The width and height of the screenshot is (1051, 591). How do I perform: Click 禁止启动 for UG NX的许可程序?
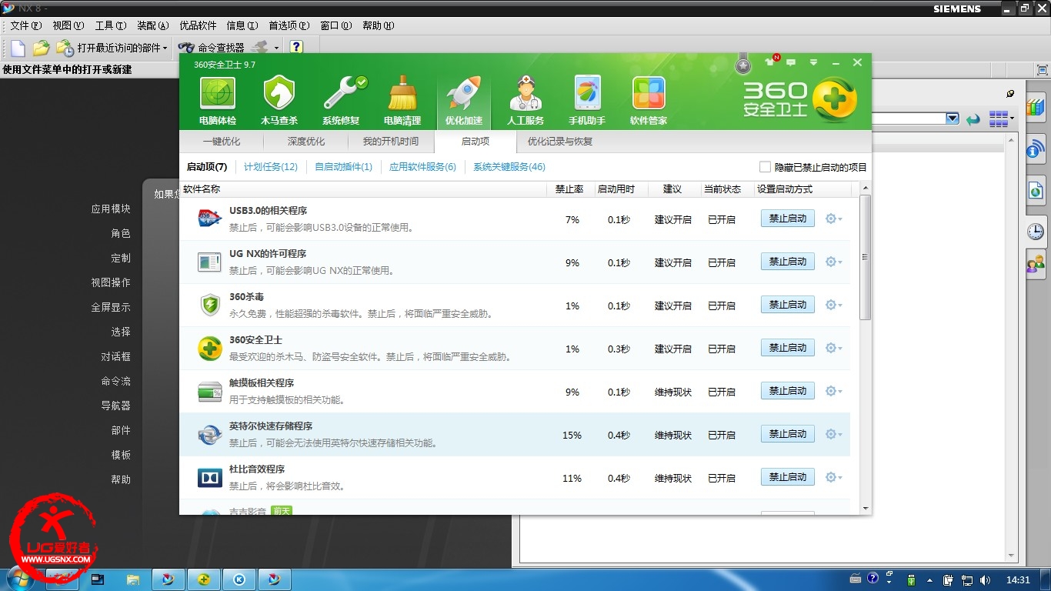pos(788,262)
